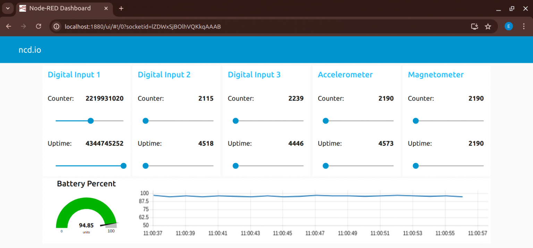Click chart y-axis label 87.5
The height and width of the screenshot is (248, 533).
[x=143, y=201]
